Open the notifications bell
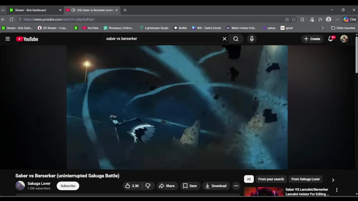The width and height of the screenshot is (358, 201). (331, 39)
